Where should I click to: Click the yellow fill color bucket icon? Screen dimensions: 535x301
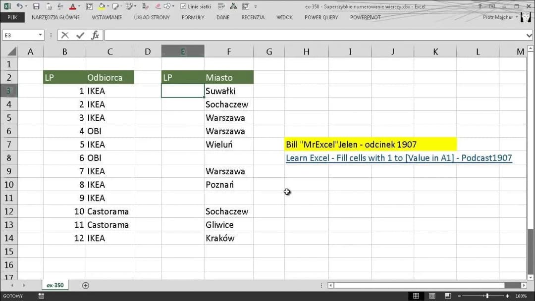pyautogui.click(x=102, y=6)
